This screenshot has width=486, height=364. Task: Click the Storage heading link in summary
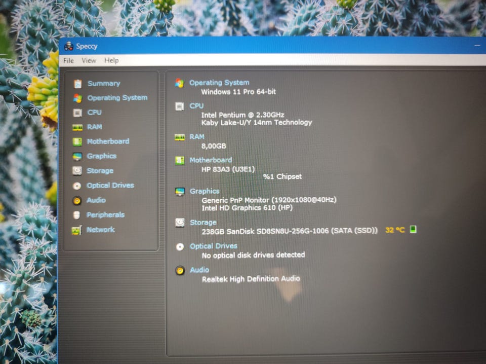click(x=203, y=223)
